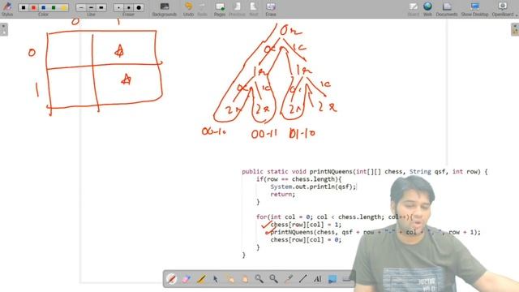This screenshot has width=519, height=292.
Task: Choose the thin line width
Action: click(81, 7)
